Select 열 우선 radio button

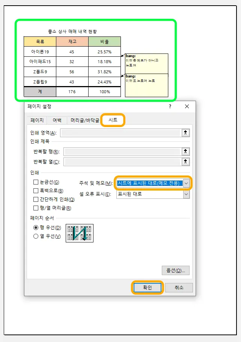pyautogui.click(x=36, y=236)
